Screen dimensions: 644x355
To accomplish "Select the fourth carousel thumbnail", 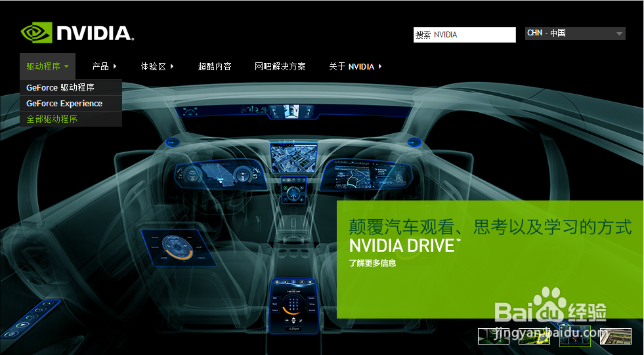I will pyautogui.click(x=615, y=336).
